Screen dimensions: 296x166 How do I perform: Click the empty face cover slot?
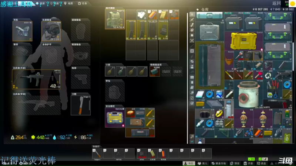[x=81, y=31]
